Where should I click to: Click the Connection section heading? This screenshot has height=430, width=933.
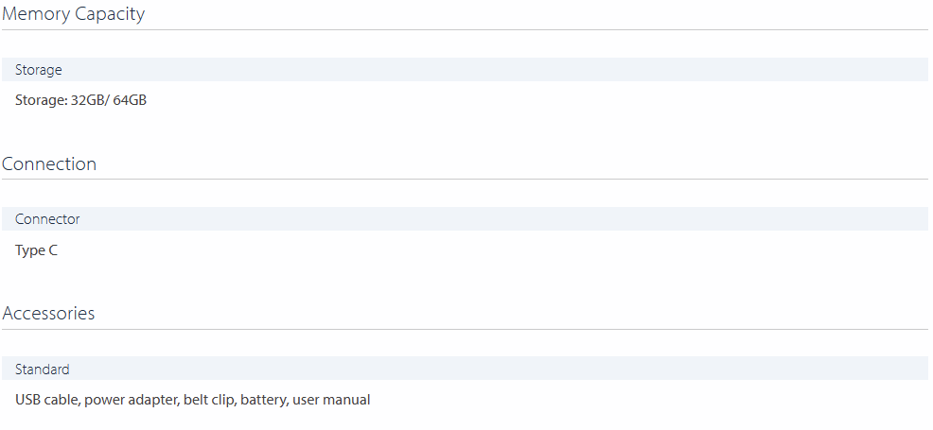point(49,163)
